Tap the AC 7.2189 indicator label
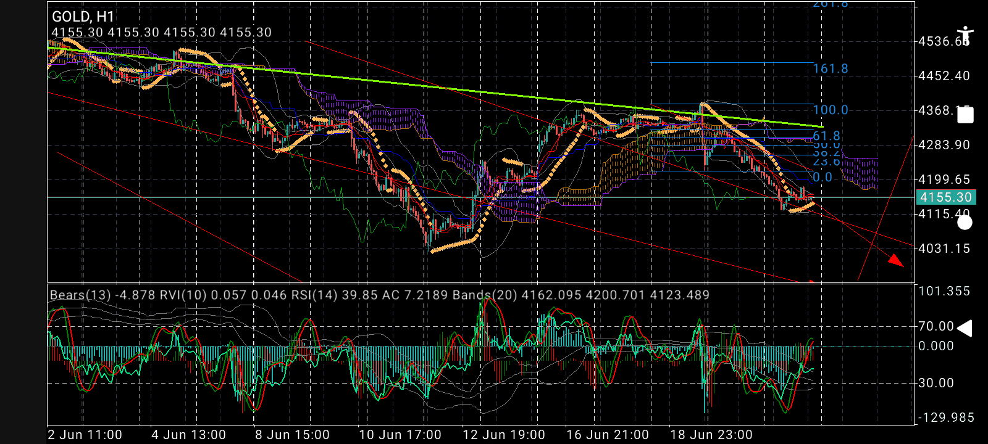 click(415, 295)
